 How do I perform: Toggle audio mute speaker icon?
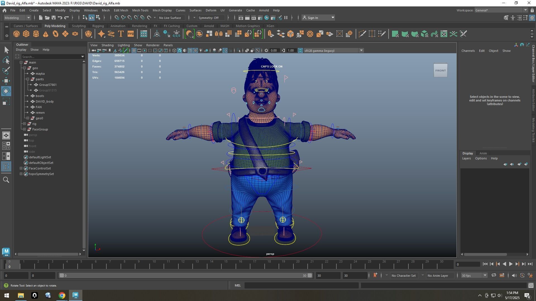pyautogui.click(x=514, y=275)
